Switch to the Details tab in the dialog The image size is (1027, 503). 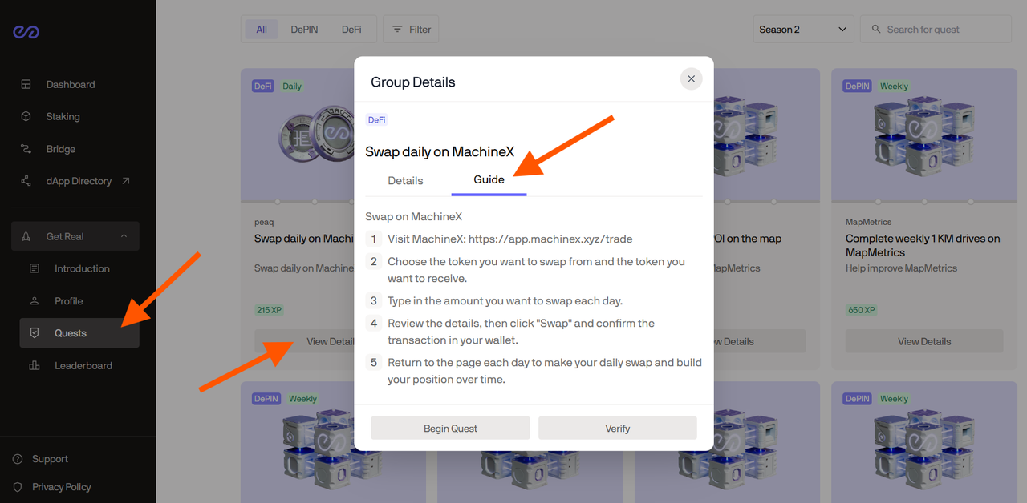[x=405, y=180]
